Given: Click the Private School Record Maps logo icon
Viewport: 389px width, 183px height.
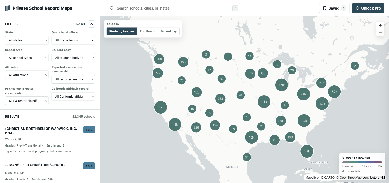Looking at the screenshot, I should 7,8.
